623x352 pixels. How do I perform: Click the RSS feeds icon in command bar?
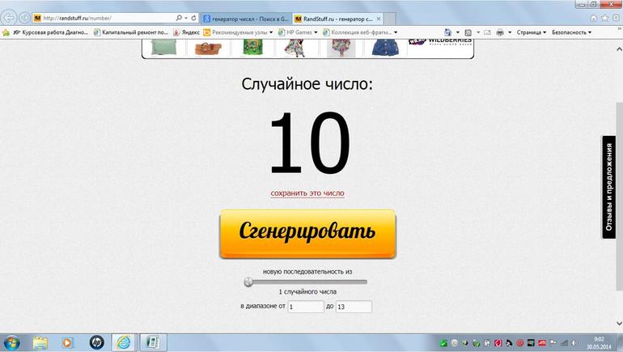click(x=468, y=32)
